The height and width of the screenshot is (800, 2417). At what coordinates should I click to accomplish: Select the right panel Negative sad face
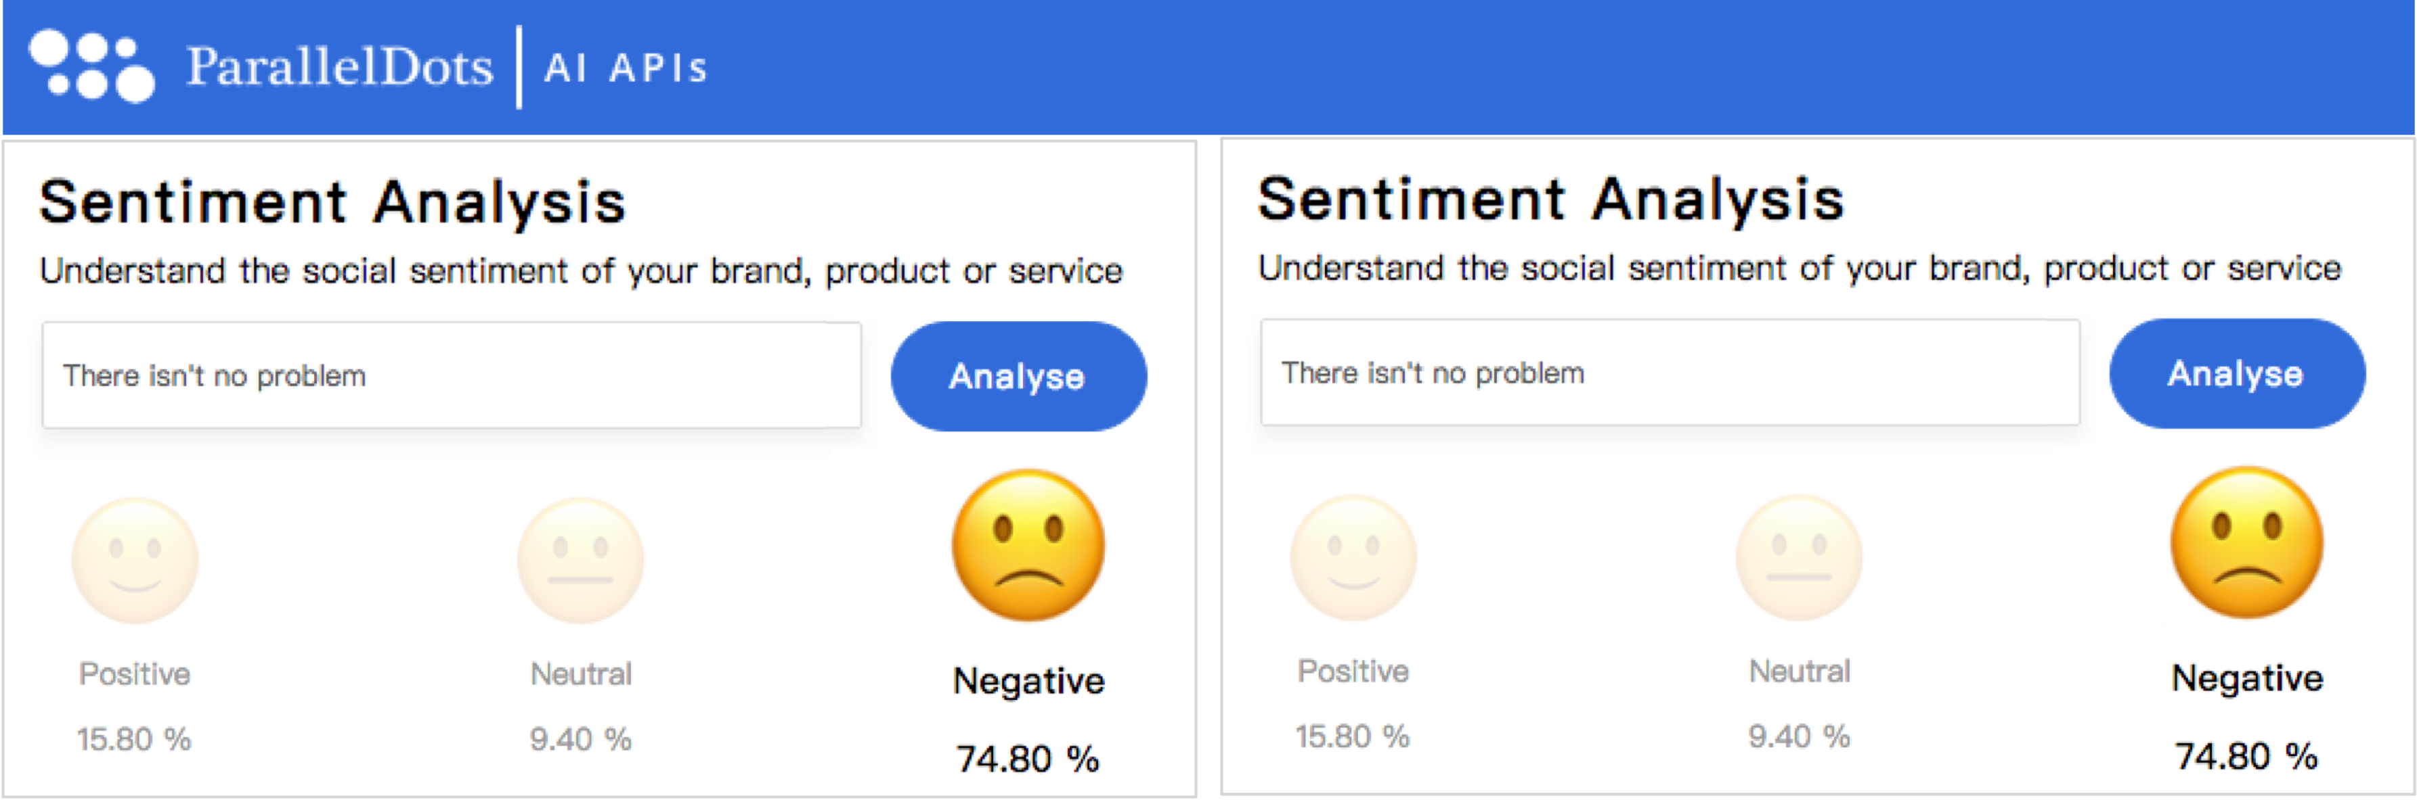coord(2247,542)
